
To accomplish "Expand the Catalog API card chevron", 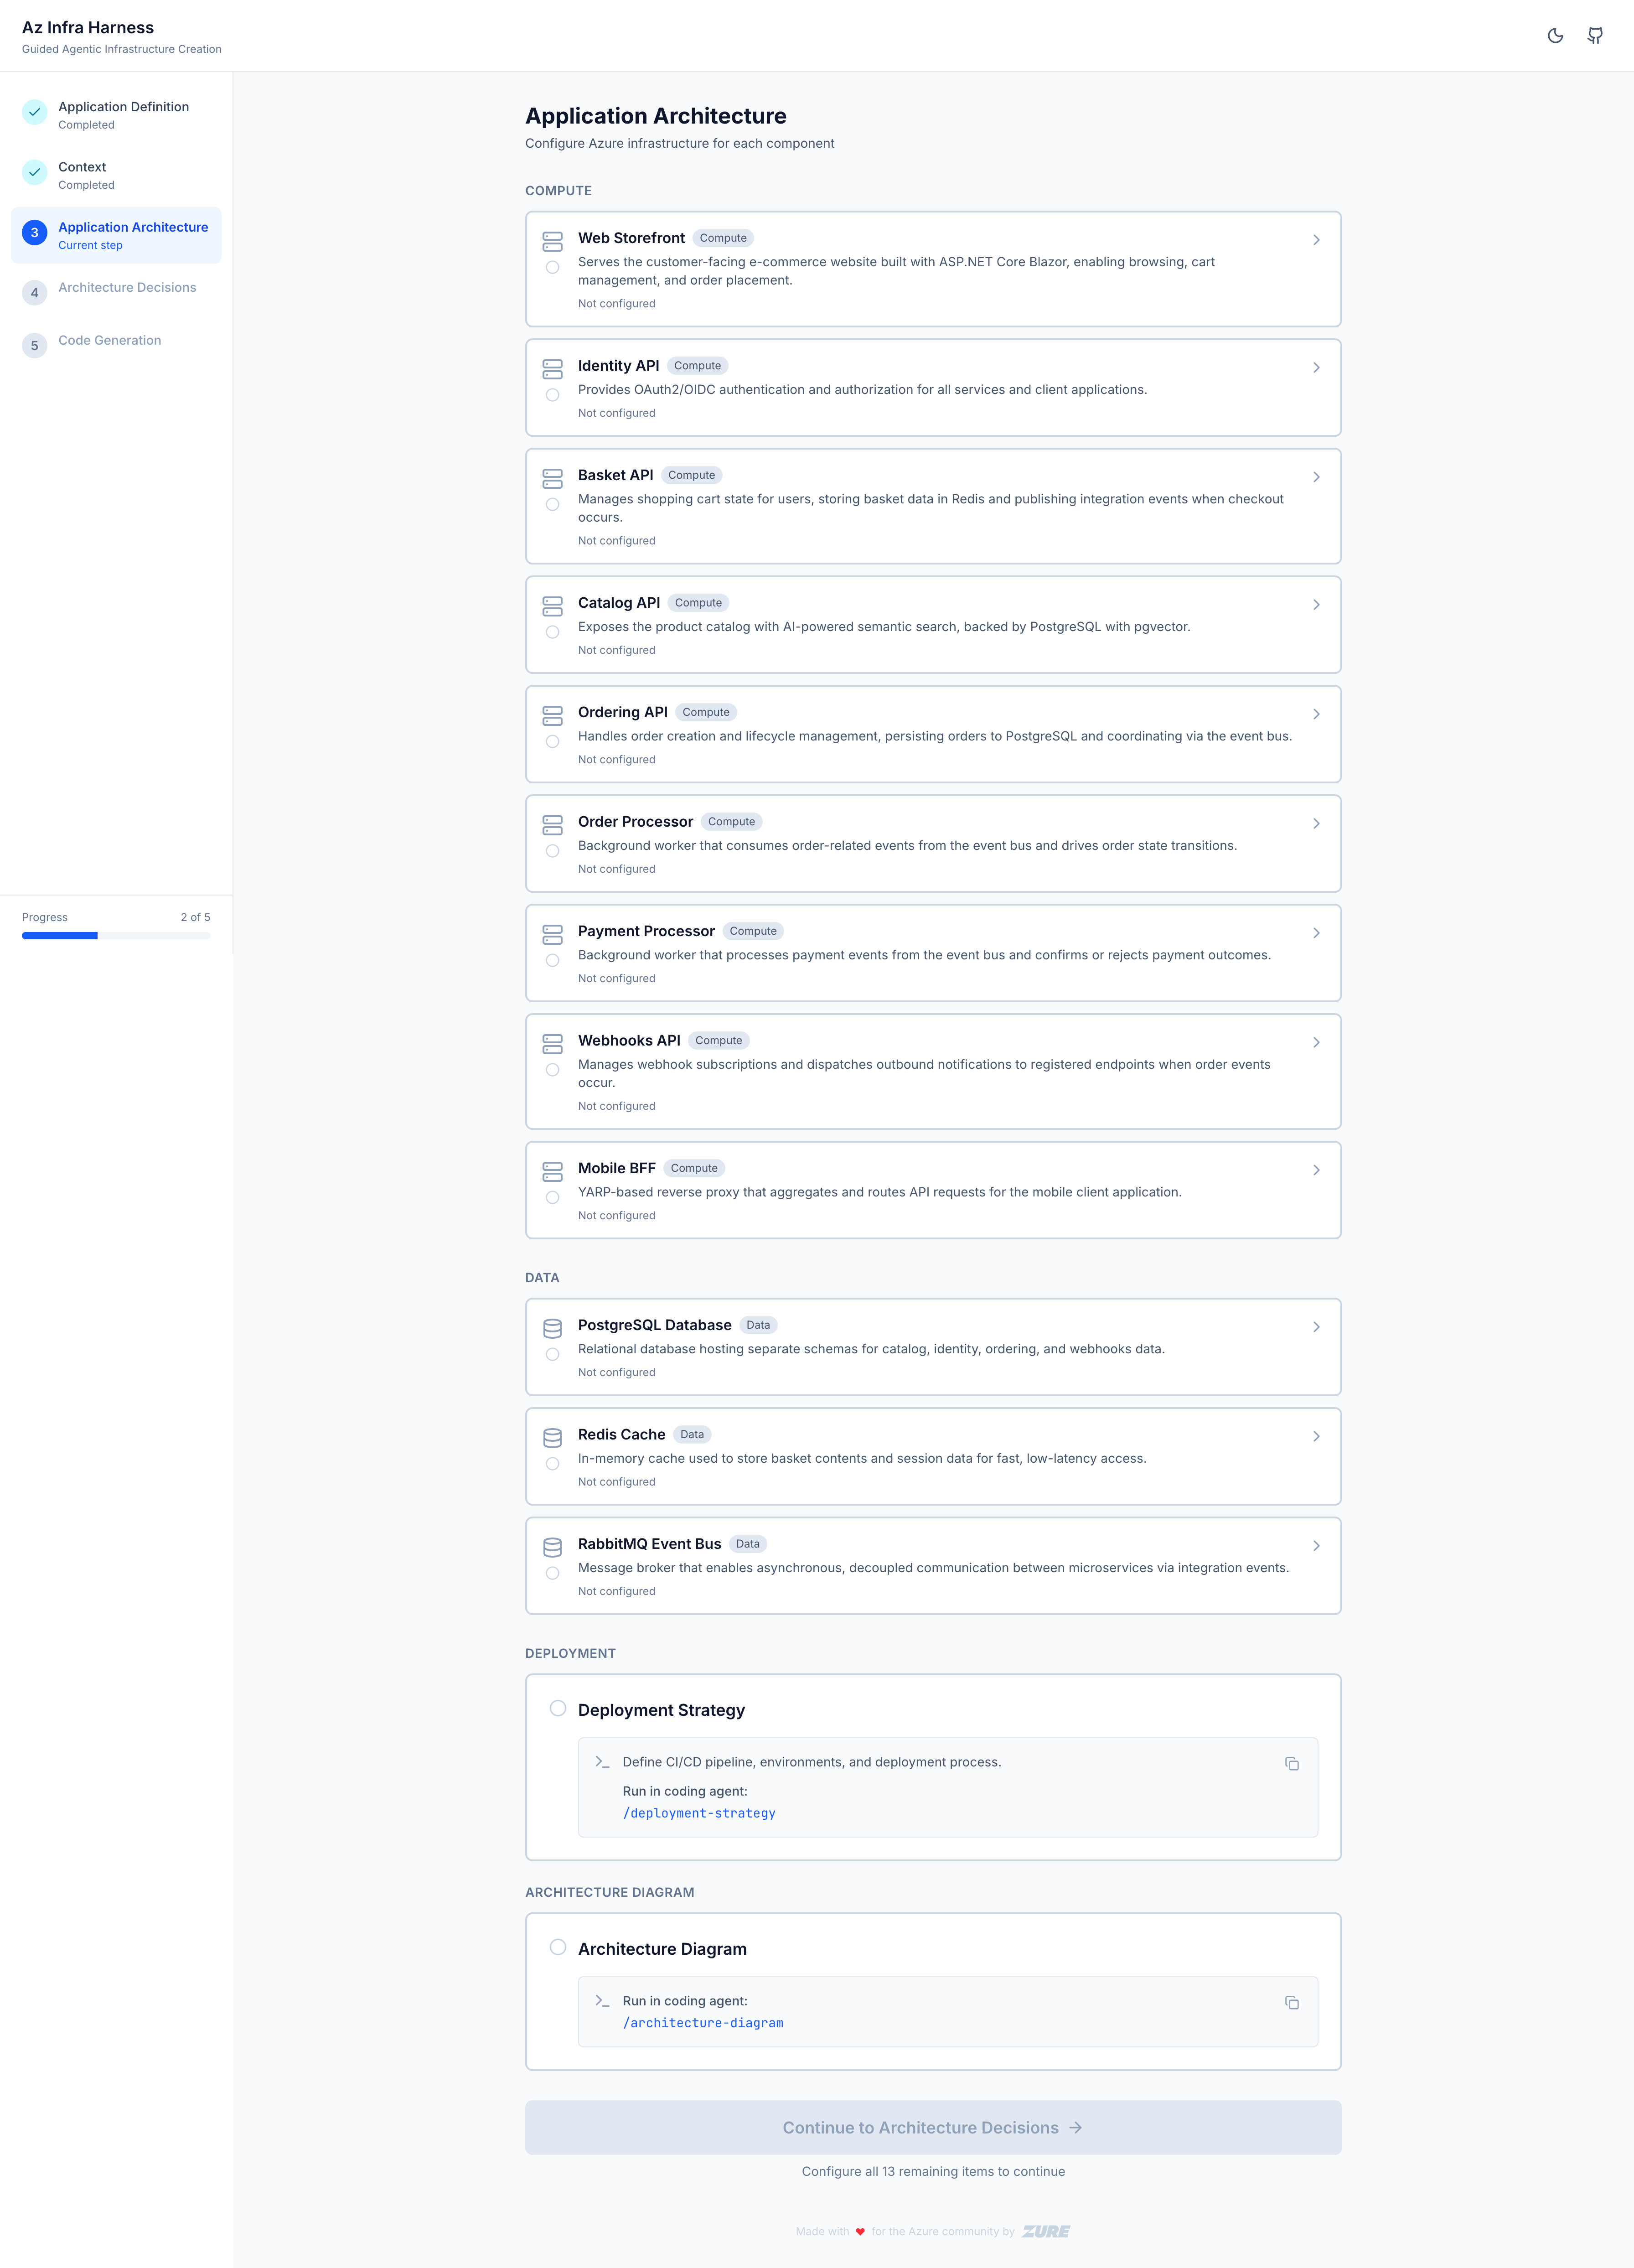I will [1317, 604].
